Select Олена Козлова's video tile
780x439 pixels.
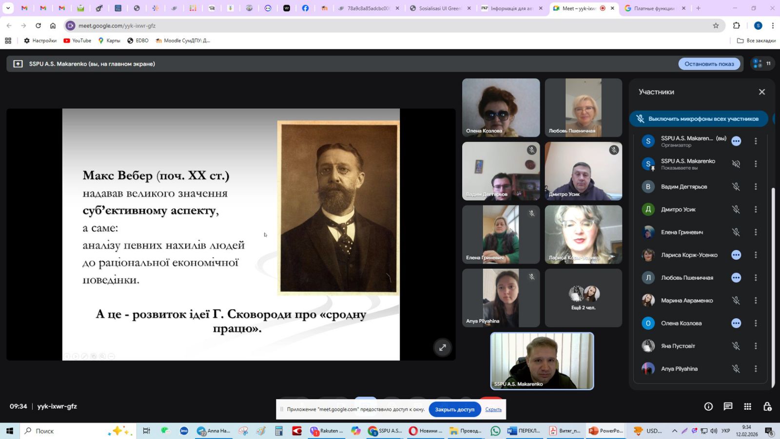point(501,107)
